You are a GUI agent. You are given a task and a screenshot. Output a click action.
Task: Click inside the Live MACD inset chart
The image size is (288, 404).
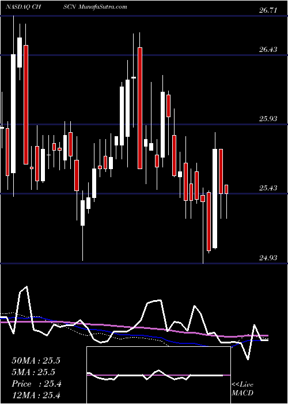(x=158, y=375)
